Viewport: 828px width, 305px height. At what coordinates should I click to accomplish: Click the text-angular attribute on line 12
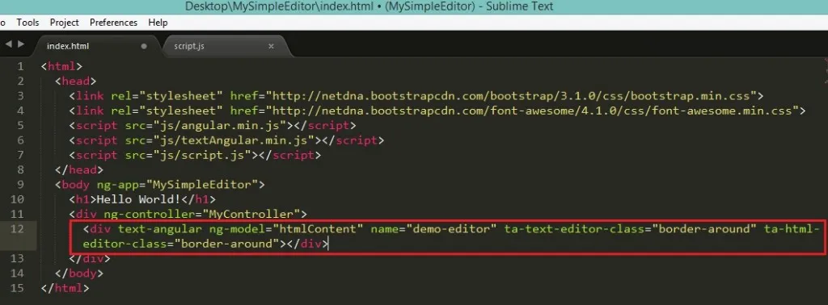(159, 229)
